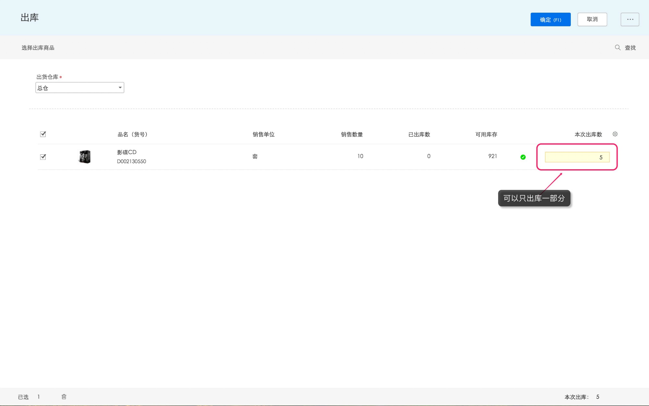Viewport: 649px width, 406px height.
Task: Click the trash icon in footer
Action: (x=64, y=397)
